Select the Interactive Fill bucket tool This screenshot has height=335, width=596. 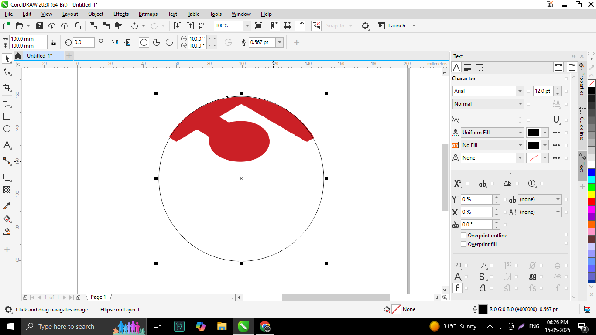tap(7, 219)
